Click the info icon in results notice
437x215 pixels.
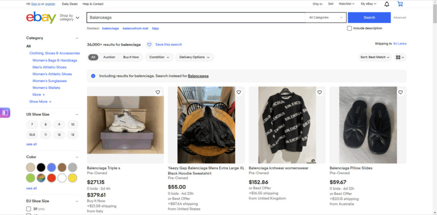tap(93, 76)
